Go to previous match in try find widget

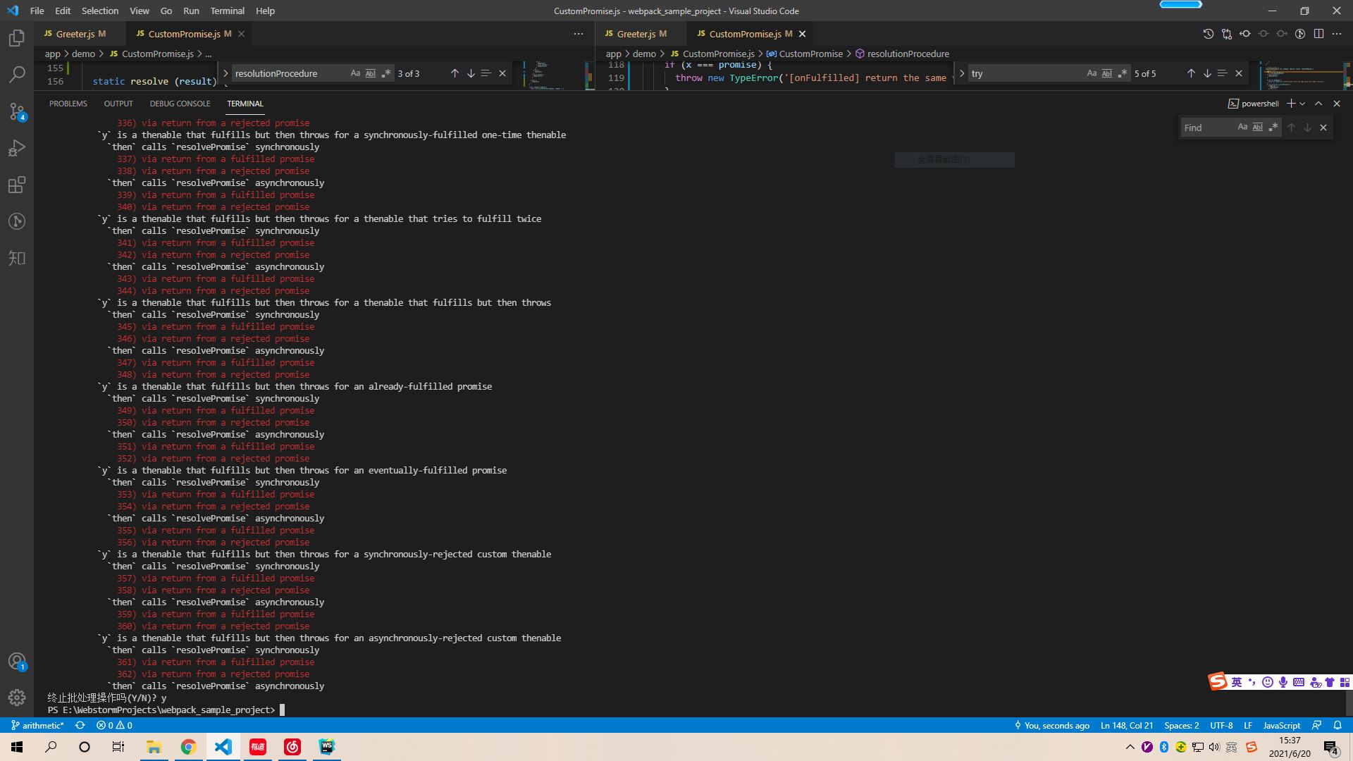pyautogui.click(x=1191, y=73)
